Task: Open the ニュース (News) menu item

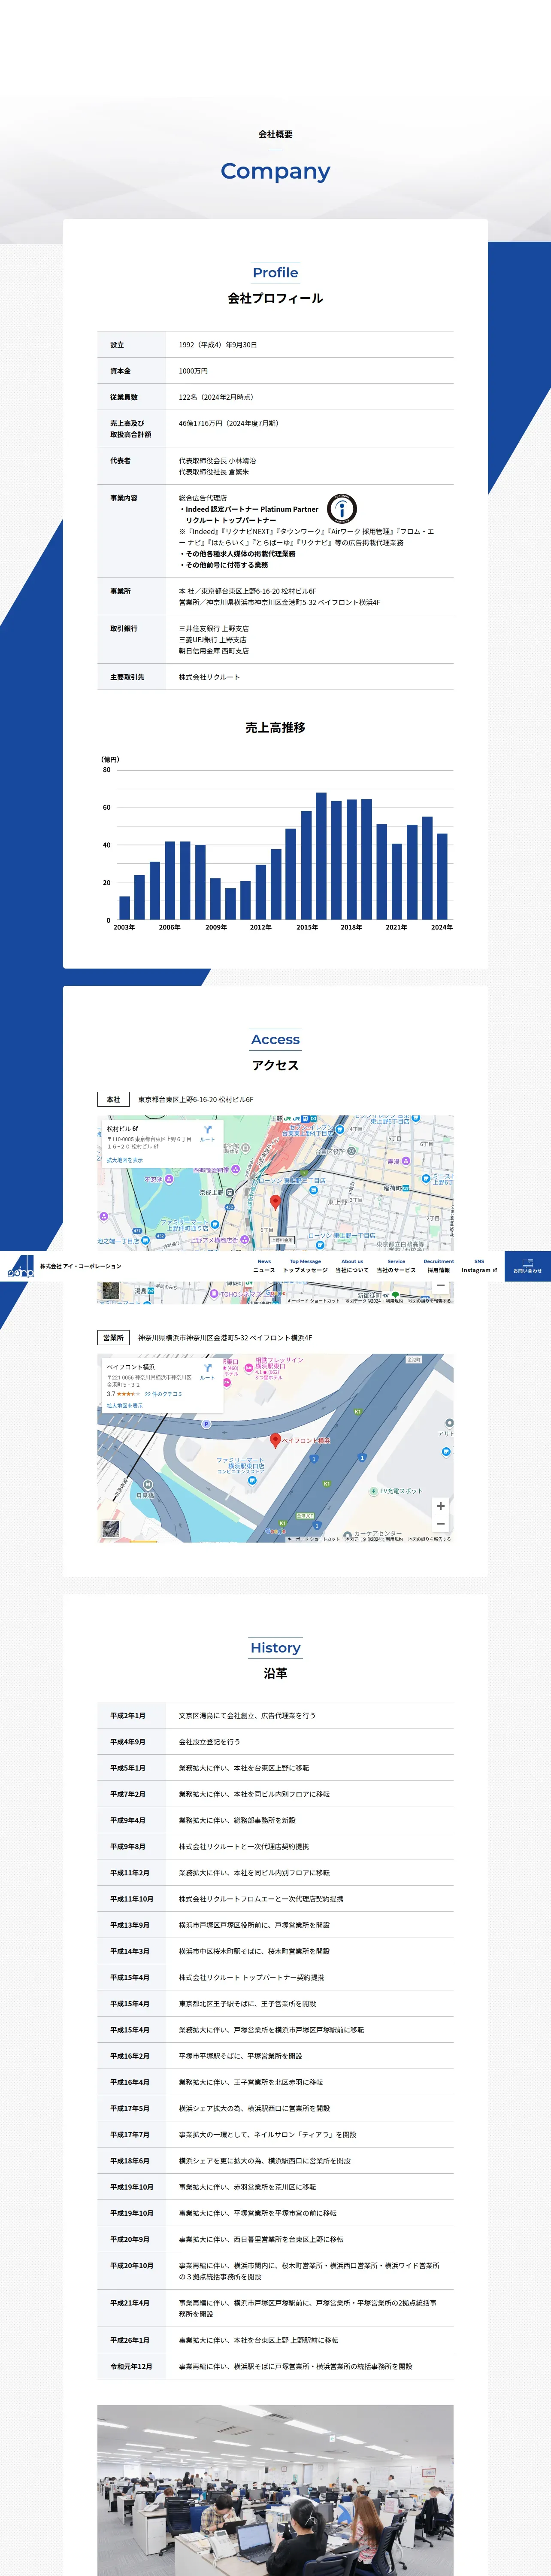Action: point(264,1266)
